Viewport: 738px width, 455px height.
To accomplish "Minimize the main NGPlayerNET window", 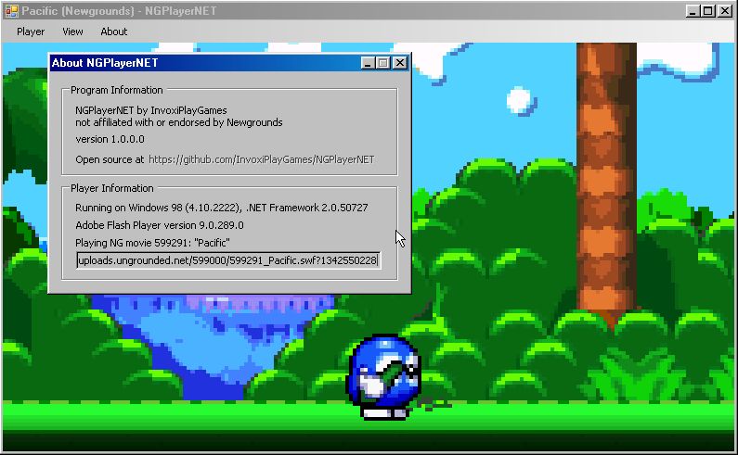I will [x=693, y=11].
